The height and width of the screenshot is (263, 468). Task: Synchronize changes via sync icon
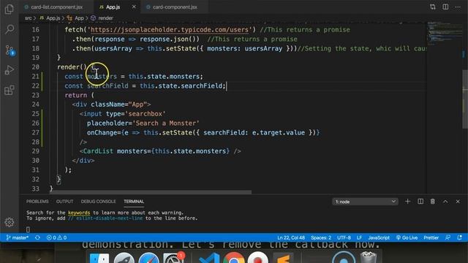37,237
